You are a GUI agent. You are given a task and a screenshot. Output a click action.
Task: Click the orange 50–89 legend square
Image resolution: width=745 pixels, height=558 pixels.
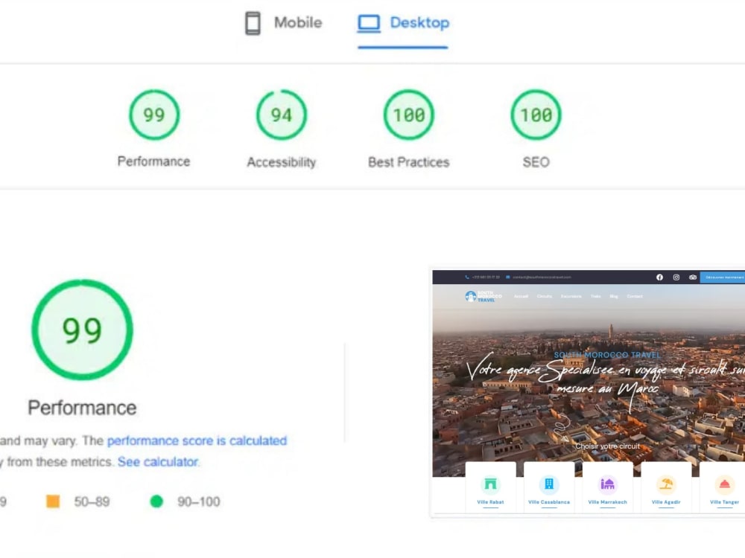(53, 501)
